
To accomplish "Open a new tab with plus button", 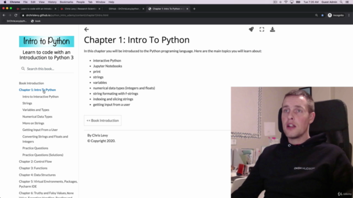I will [x=194, y=9].
